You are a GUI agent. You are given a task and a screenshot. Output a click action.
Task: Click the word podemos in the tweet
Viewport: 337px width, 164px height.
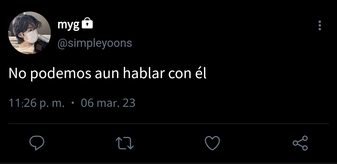click(61, 74)
